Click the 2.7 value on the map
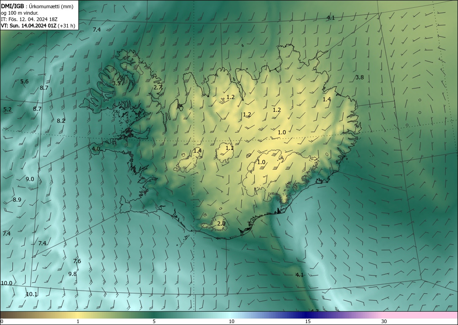The height and width of the screenshot is (325, 458). [158, 88]
